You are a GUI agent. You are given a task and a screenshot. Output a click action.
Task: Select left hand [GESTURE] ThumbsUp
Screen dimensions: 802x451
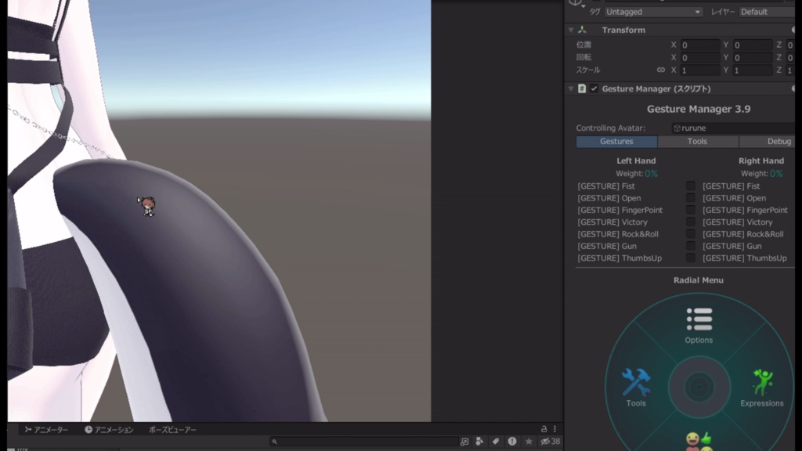[620, 258]
